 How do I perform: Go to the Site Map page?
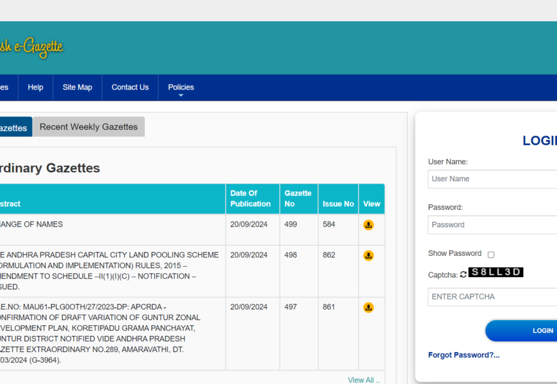tap(77, 88)
